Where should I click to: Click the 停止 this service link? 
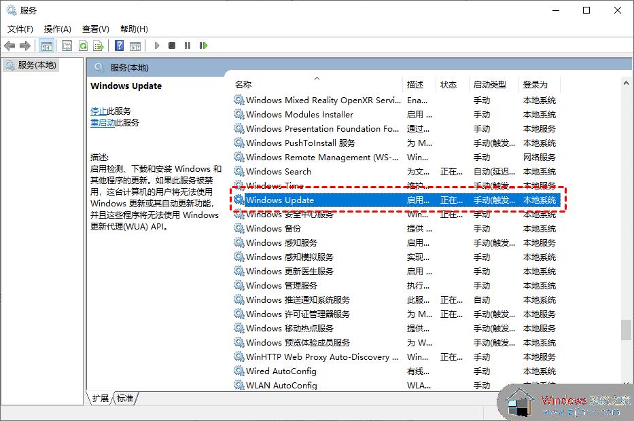pos(99,111)
